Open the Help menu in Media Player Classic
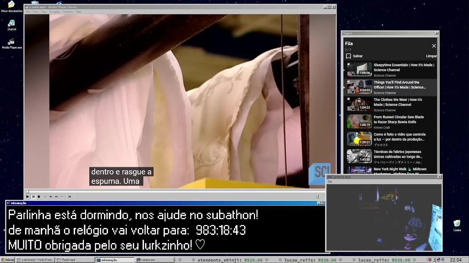This screenshot has height=263, width=469. (x=78, y=12)
